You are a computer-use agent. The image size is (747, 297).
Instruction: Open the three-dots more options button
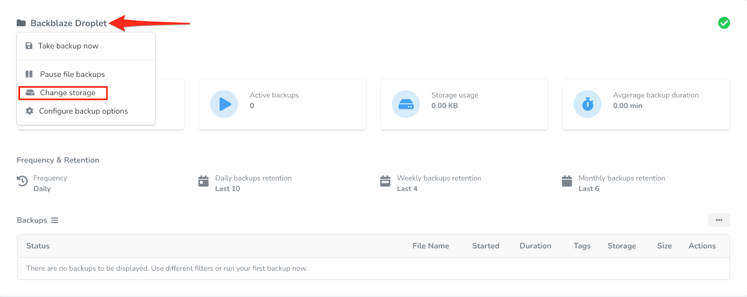719,220
